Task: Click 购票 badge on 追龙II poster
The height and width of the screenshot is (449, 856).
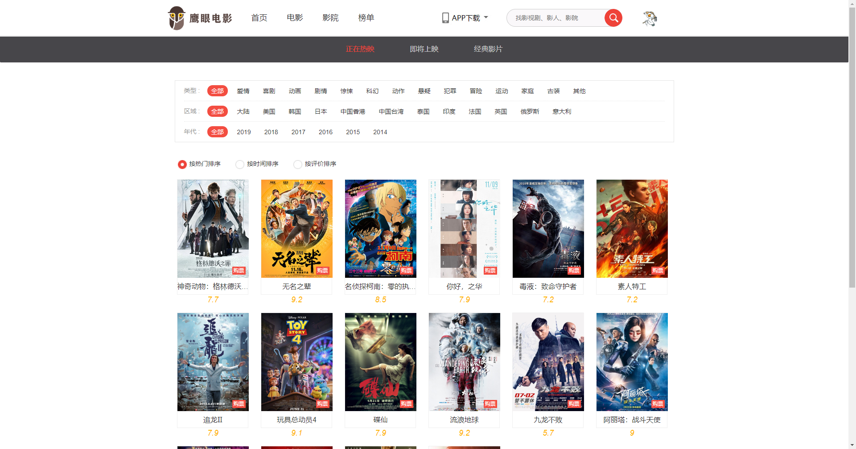Action: pyautogui.click(x=239, y=404)
